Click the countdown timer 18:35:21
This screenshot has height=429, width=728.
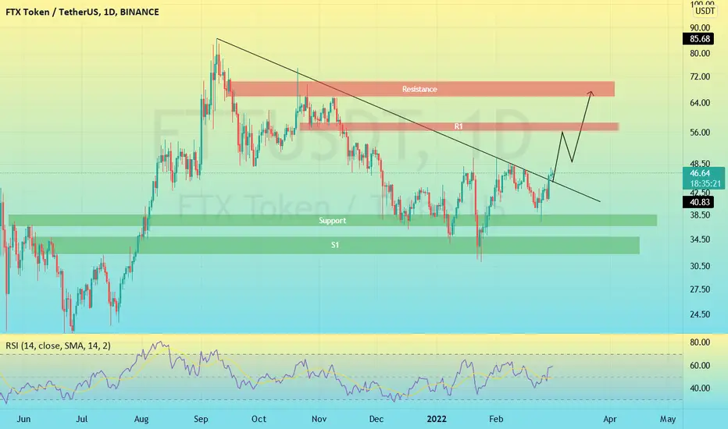(705, 183)
